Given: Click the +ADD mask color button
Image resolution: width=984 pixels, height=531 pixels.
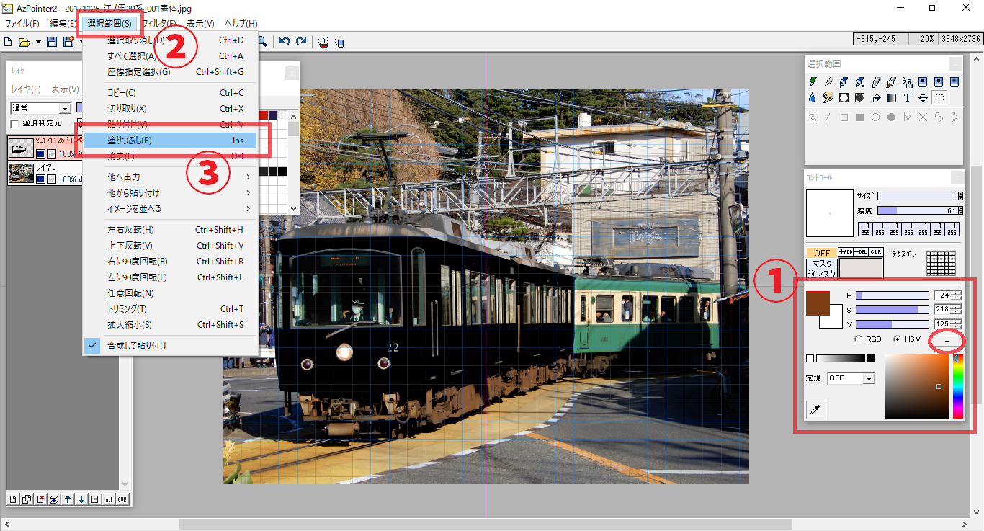Looking at the screenshot, I should [846, 251].
